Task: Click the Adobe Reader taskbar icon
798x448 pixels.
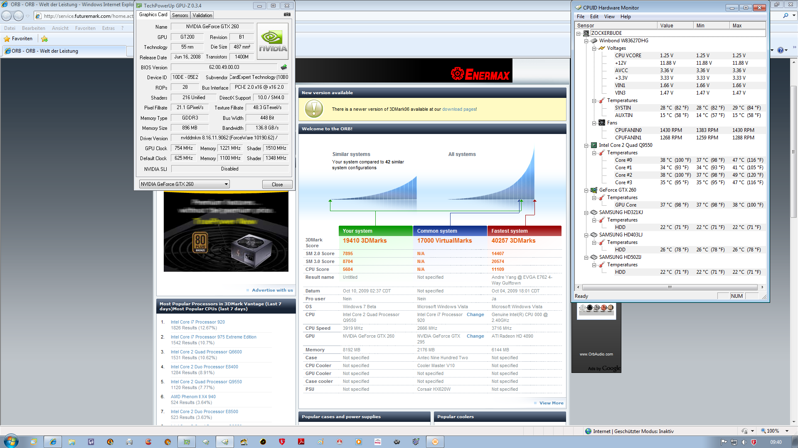Action: (x=301, y=442)
